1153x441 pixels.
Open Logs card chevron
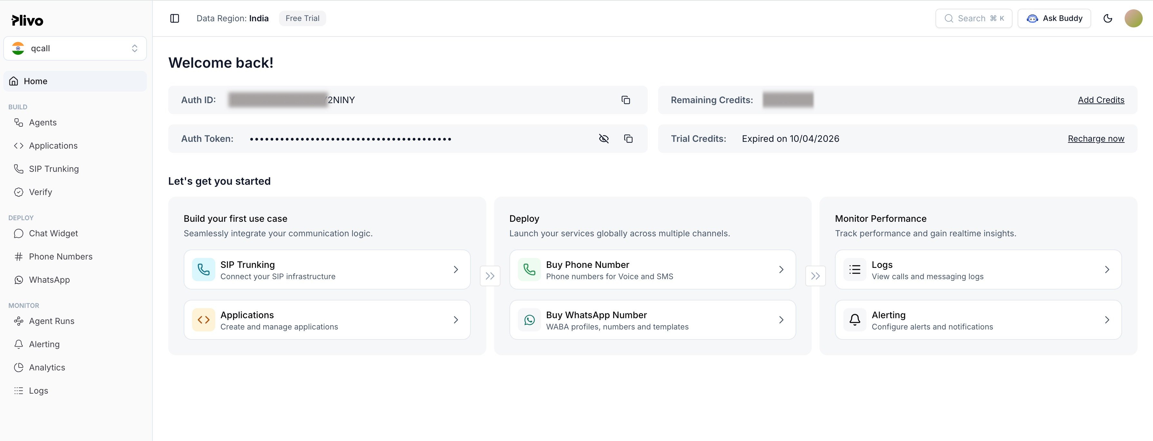[x=1107, y=269]
